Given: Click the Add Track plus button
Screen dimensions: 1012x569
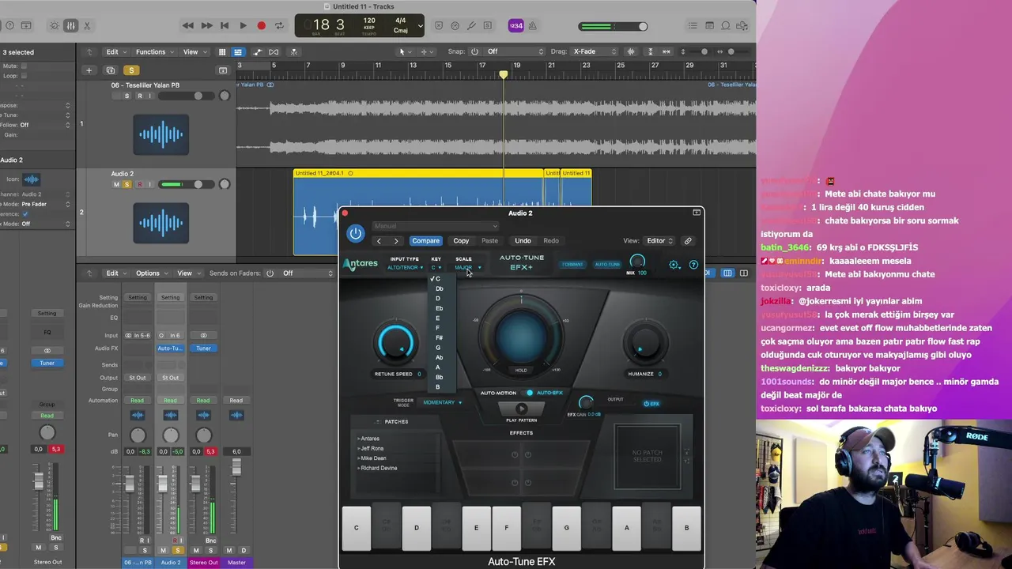Looking at the screenshot, I should pos(89,70).
